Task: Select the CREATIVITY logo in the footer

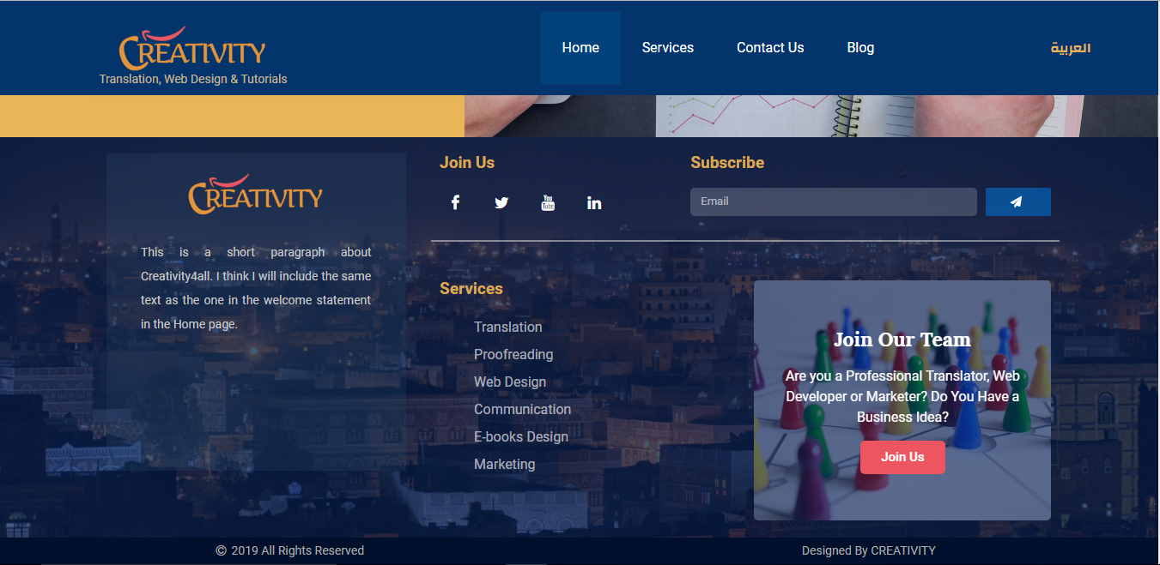Action: [255, 193]
